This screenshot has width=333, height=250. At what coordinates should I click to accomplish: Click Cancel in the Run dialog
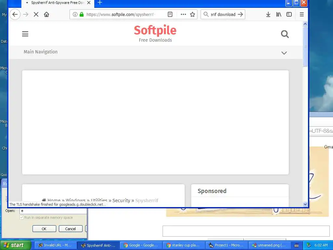[71, 229]
